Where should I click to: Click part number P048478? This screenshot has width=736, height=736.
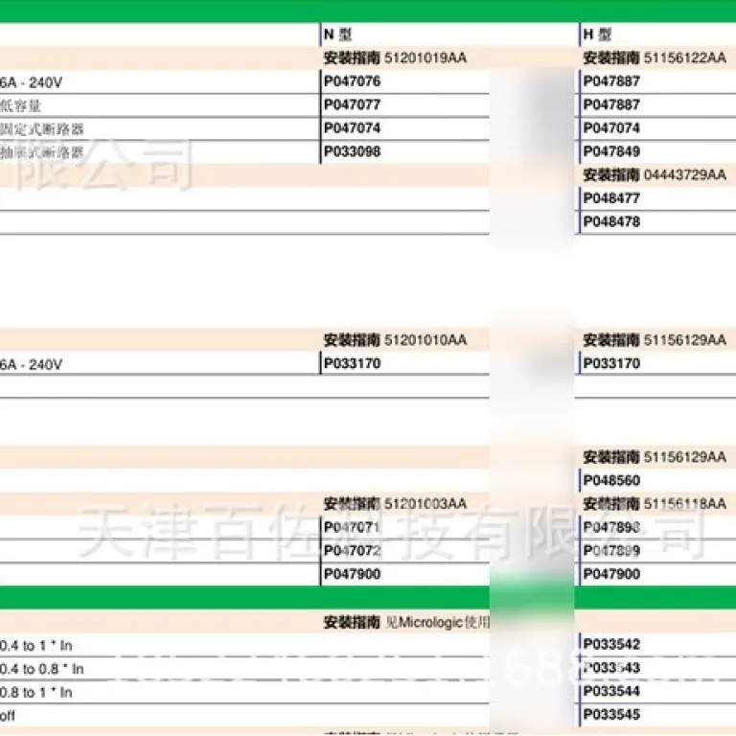[x=611, y=221]
